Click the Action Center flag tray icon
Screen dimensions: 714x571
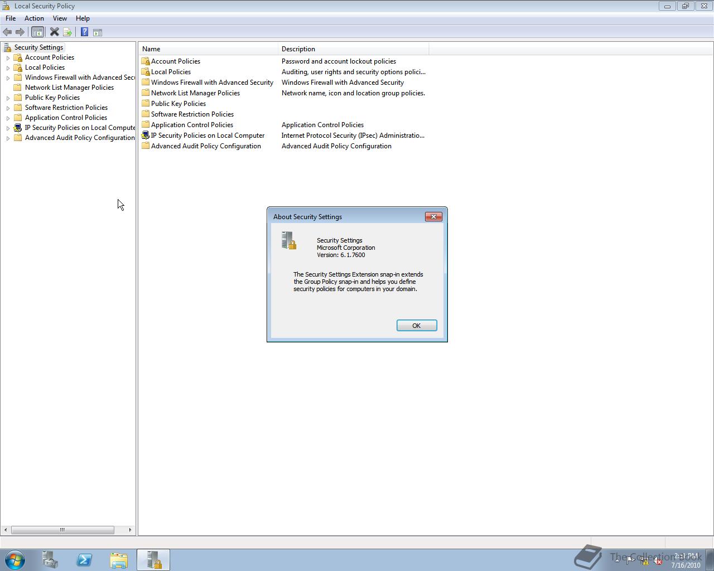[630, 561]
